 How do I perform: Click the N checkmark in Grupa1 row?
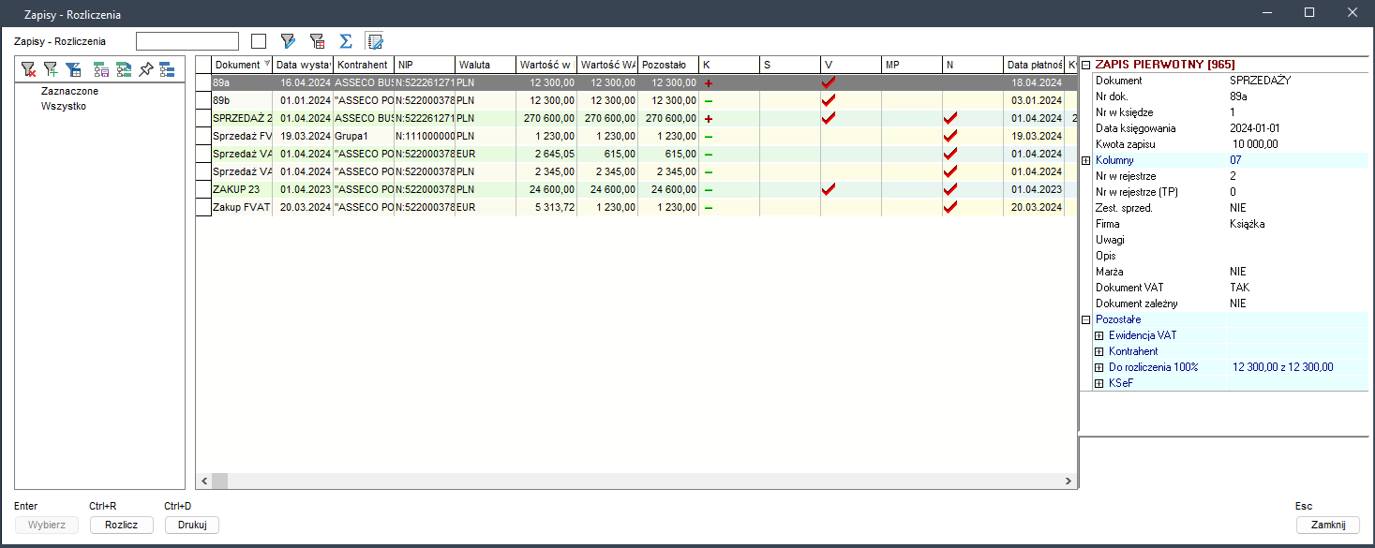point(950,136)
